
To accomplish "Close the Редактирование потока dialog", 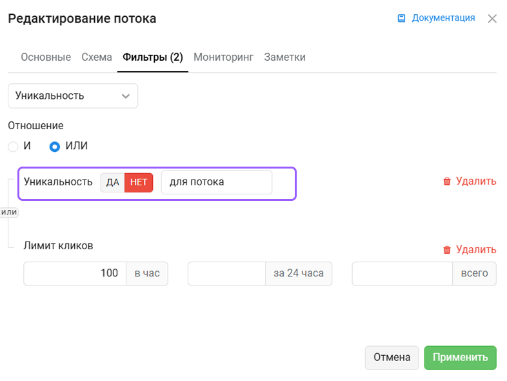I will coord(492,19).
